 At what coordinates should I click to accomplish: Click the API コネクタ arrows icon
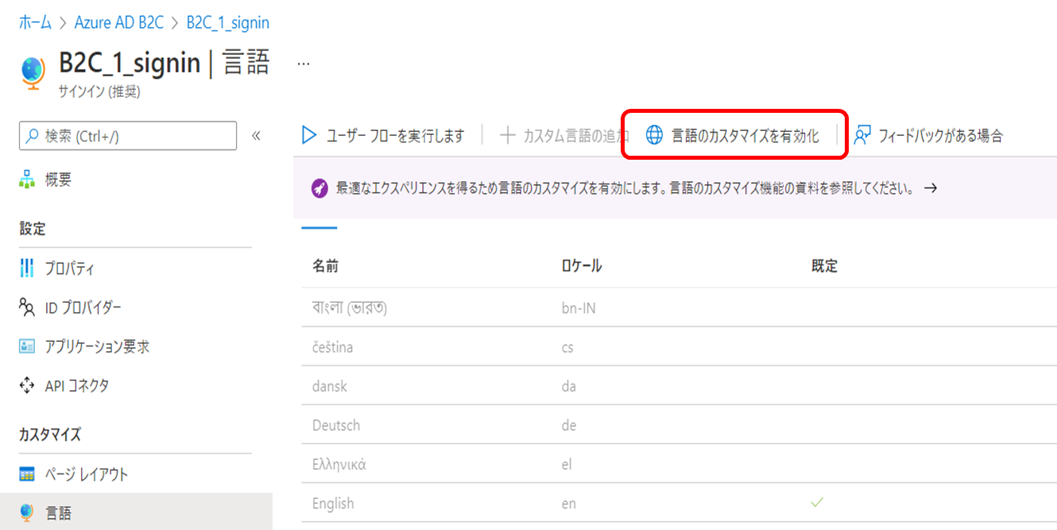tap(27, 385)
